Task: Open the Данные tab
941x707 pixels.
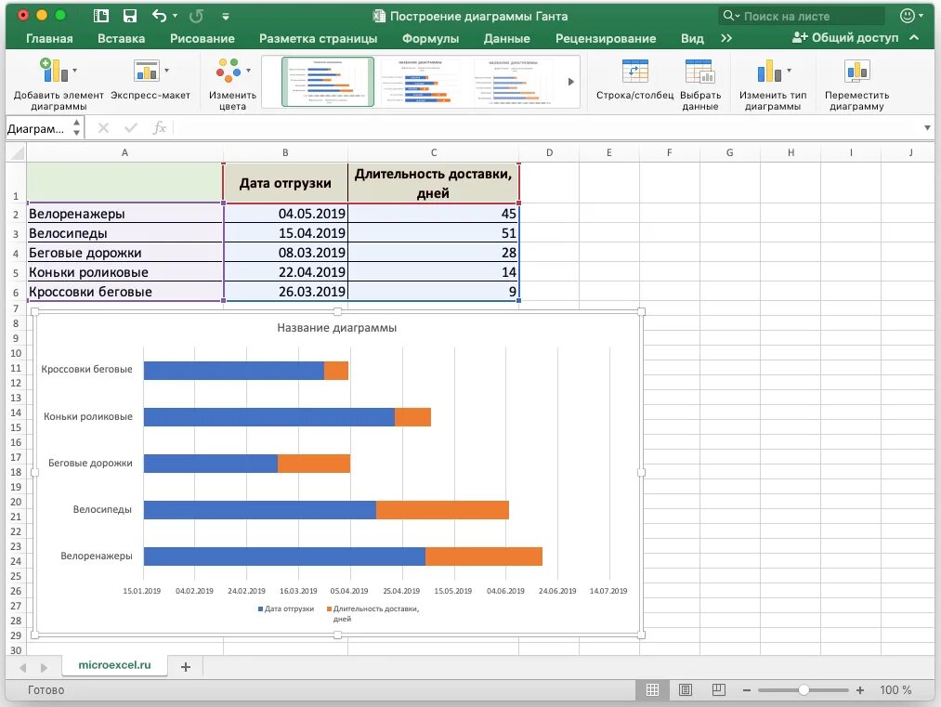Action: tap(506, 38)
